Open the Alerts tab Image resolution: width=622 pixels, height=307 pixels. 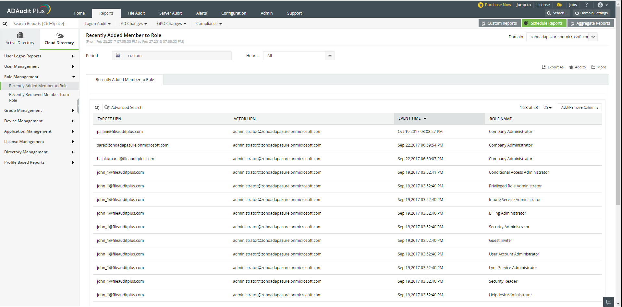pyautogui.click(x=201, y=13)
